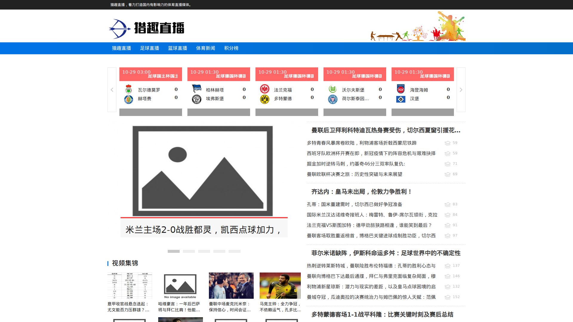573x322 pixels.
Task: Open the Mourinho and Messi video thumbnail
Action: 231,286
